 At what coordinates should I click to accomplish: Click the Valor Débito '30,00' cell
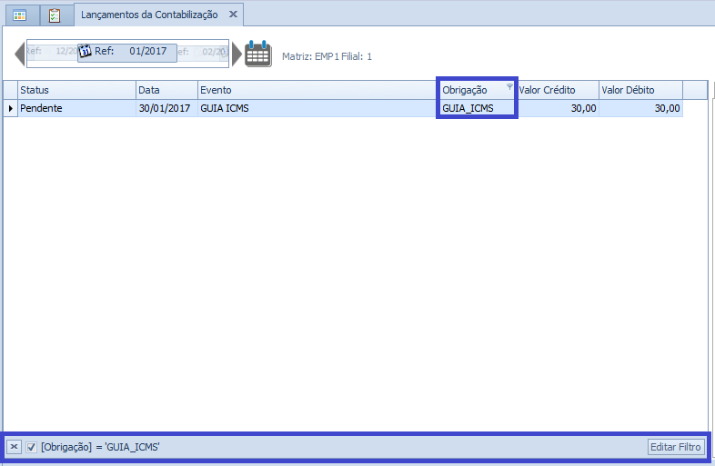[640, 108]
